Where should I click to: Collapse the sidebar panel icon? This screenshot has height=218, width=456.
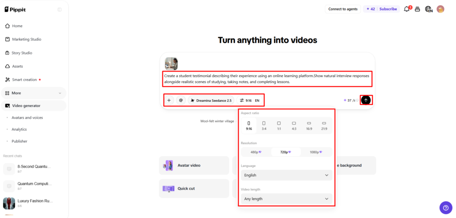click(x=60, y=10)
